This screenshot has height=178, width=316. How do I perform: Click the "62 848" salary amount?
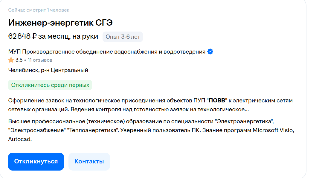(19, 37)
